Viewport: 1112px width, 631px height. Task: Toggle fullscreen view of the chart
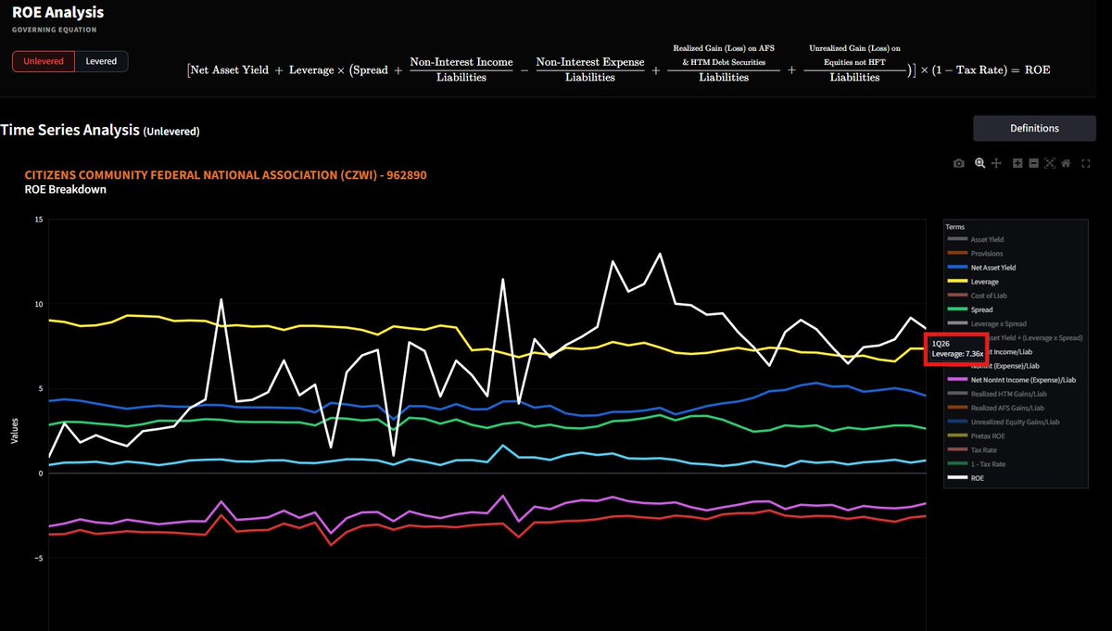point(1085,163)
